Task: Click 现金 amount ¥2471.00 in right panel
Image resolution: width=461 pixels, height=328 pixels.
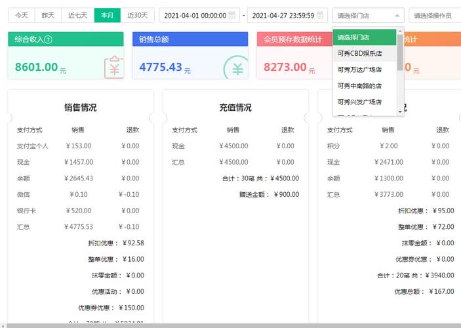Action: [x=389, y=162]
